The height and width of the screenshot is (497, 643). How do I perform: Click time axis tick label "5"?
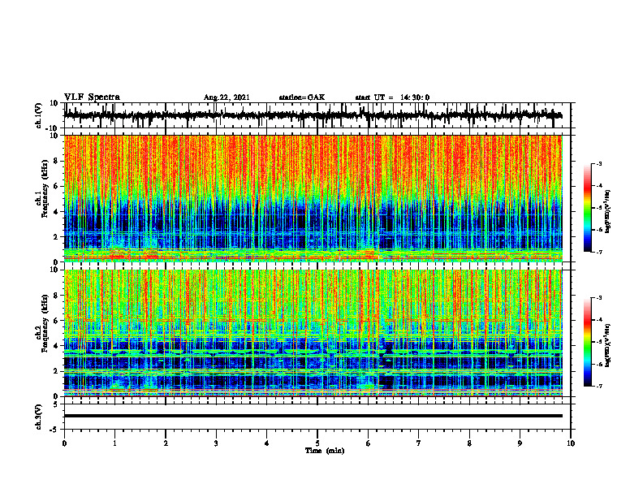[317, 443]
